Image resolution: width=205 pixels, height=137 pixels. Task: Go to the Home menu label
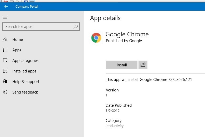point(18,40)
